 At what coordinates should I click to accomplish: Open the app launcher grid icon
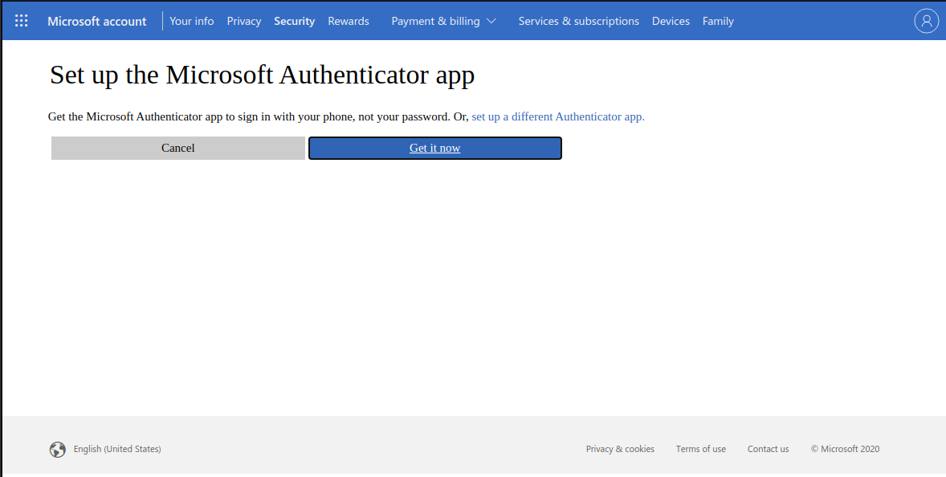(x=21, y=21)
